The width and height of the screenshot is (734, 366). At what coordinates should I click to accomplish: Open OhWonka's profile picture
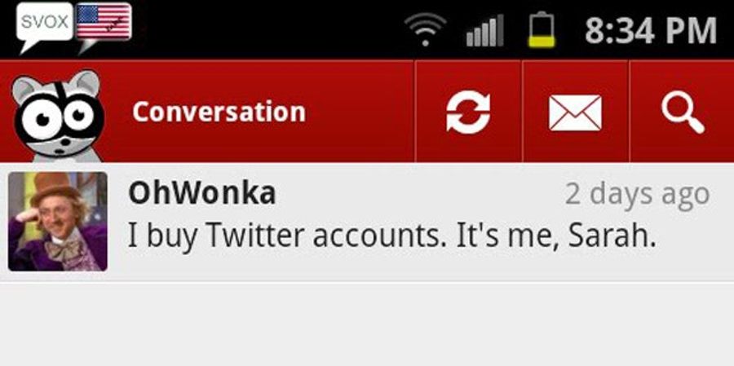(x=58, y=222)
